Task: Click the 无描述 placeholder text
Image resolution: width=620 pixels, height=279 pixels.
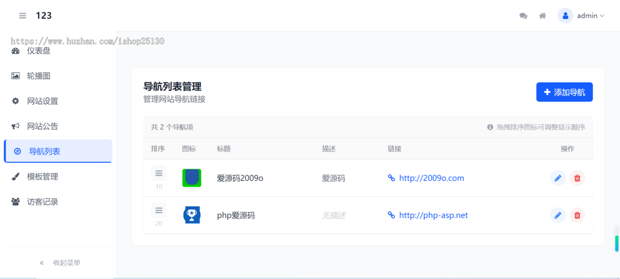Action: pos(333,215)
